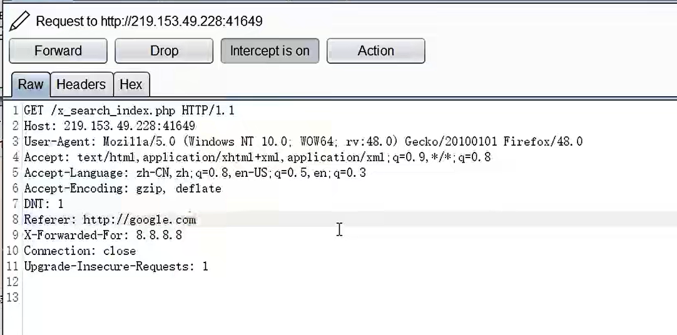Toggle the Intercept is on button

point(270,51)
